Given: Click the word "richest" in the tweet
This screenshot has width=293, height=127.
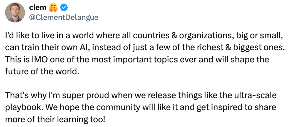Looking at the screenshot, I should 215,48.
